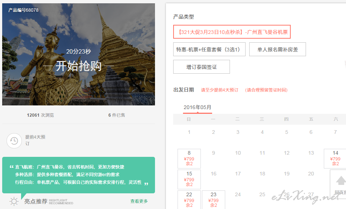Click date 24 in the calendar

pos(238,194)
